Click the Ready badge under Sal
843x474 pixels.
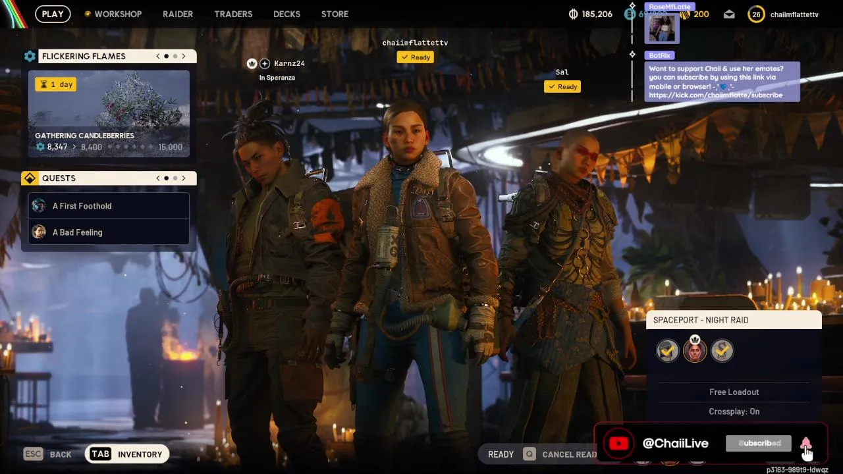[x=562, y=86]
